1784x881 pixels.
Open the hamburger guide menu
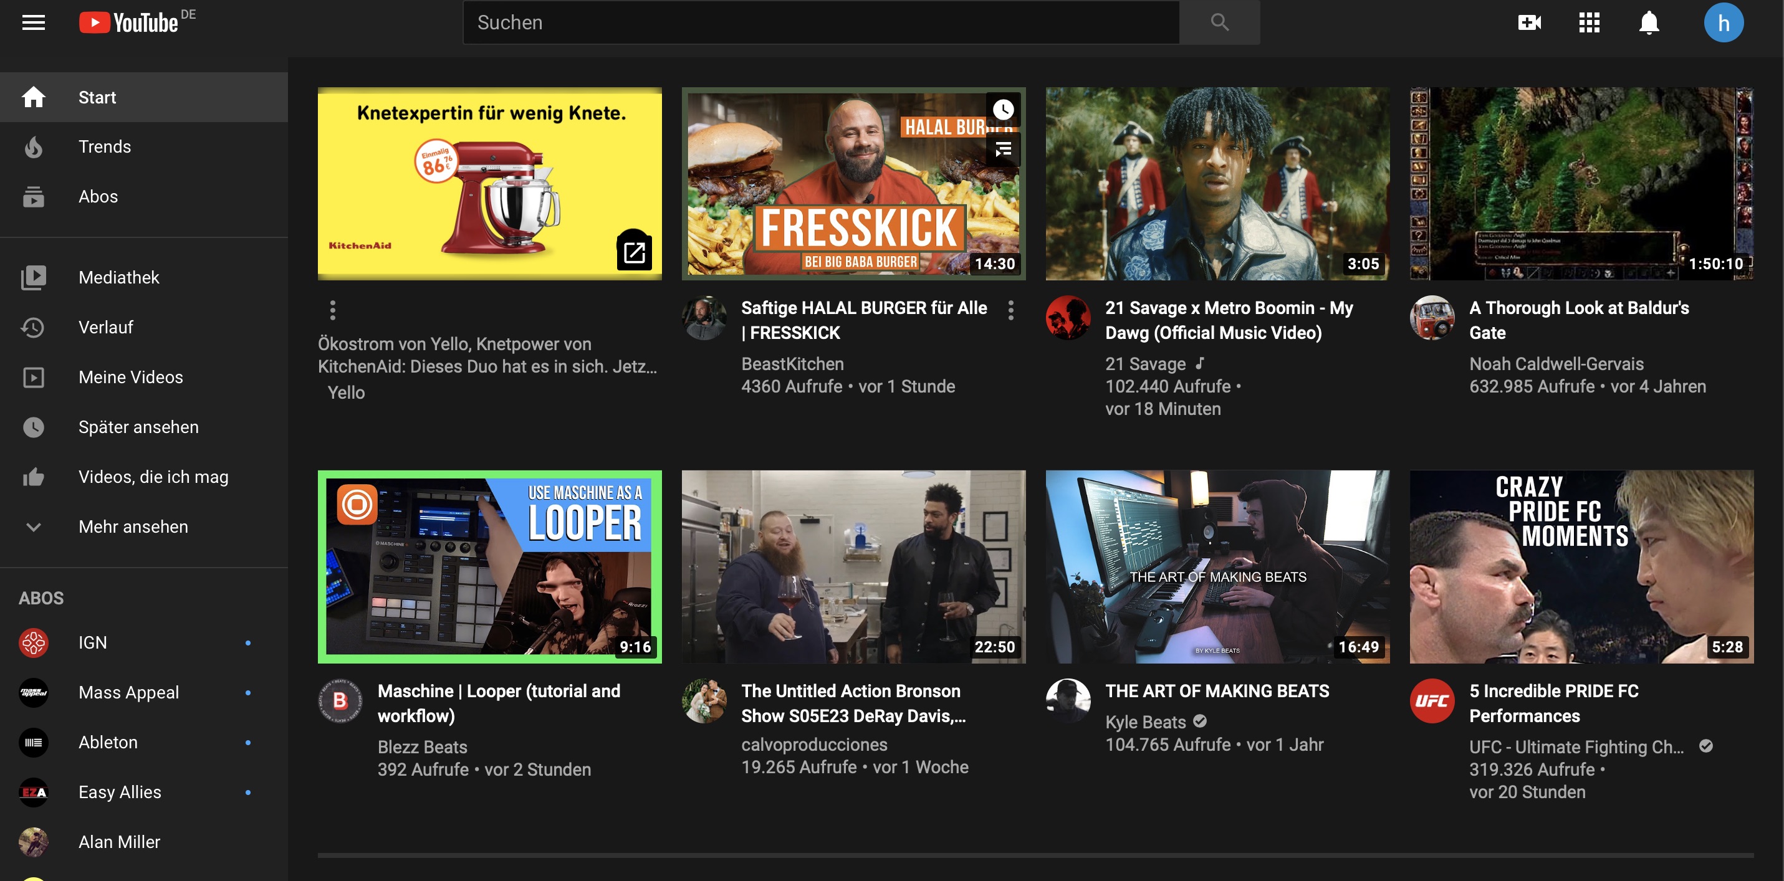(33, 23)
